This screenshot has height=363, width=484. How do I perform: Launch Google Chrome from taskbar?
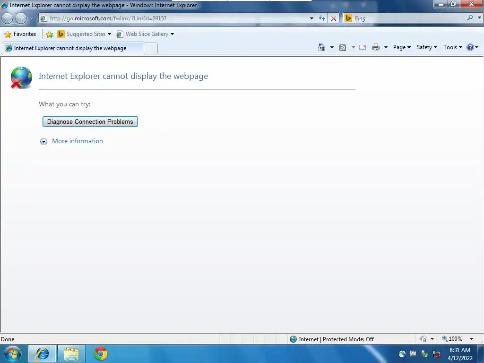(x=101, y=354)
